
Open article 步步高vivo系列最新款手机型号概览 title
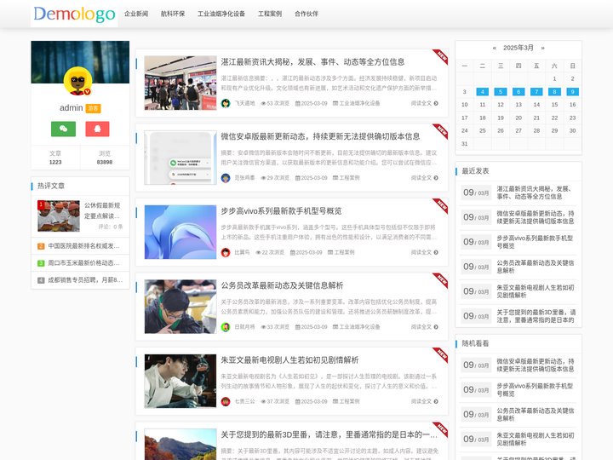(x=281, y=211)
